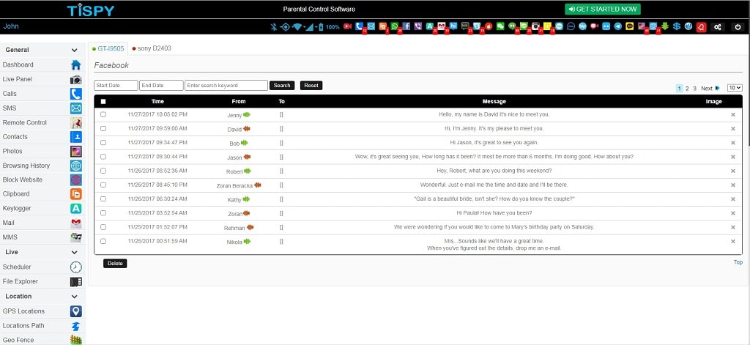Open the Gmail envelope icon in the top toolbar
Viewport: 750px width, 345px height.
(x=442, y=26)
